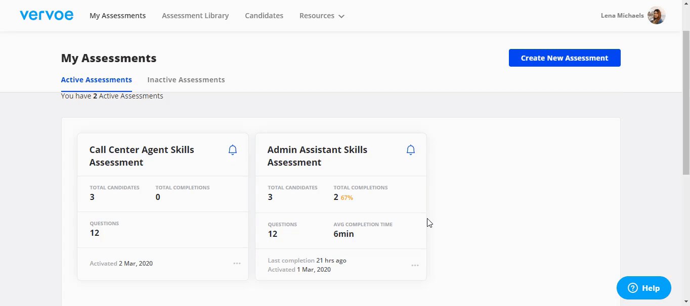Open the Candidates page

[264, 16]
